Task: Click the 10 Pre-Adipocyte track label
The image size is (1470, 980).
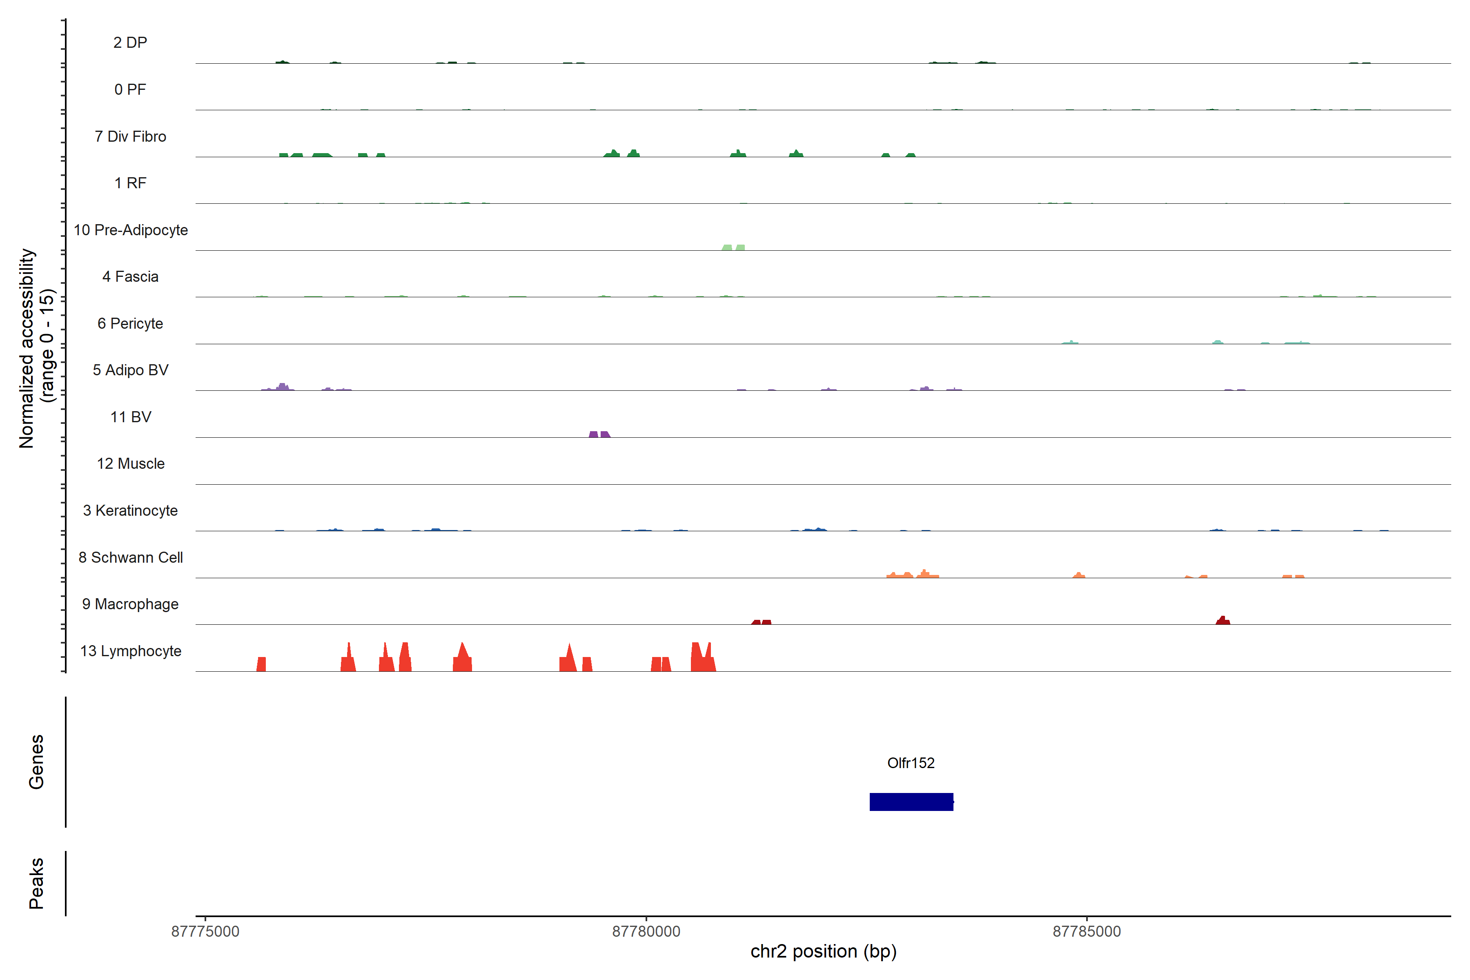Action: click(131, 229)
